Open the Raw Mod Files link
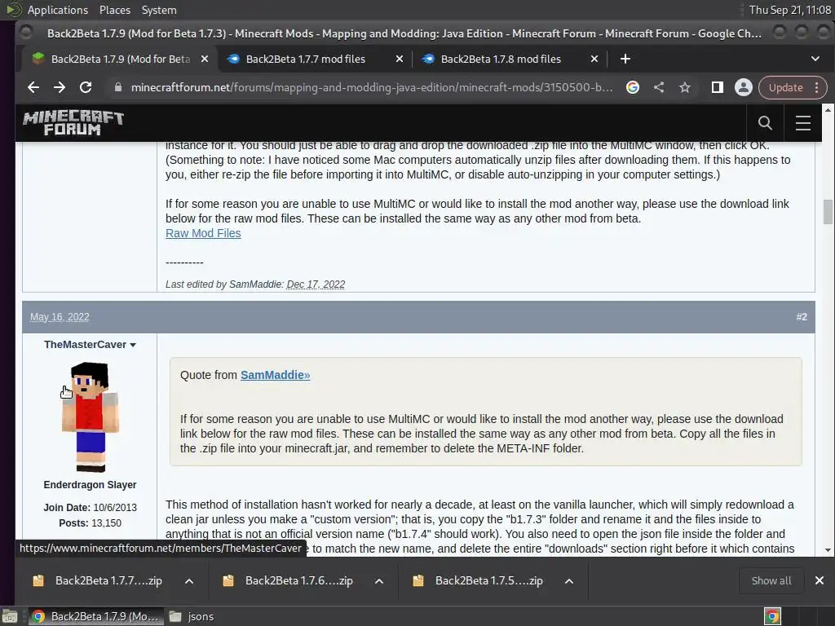 [203, 233]
